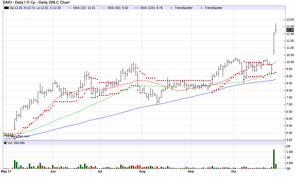Click the 10.50 price axis label
The height and width of the screenshot is (180, 297).
[x=290, y=55]
